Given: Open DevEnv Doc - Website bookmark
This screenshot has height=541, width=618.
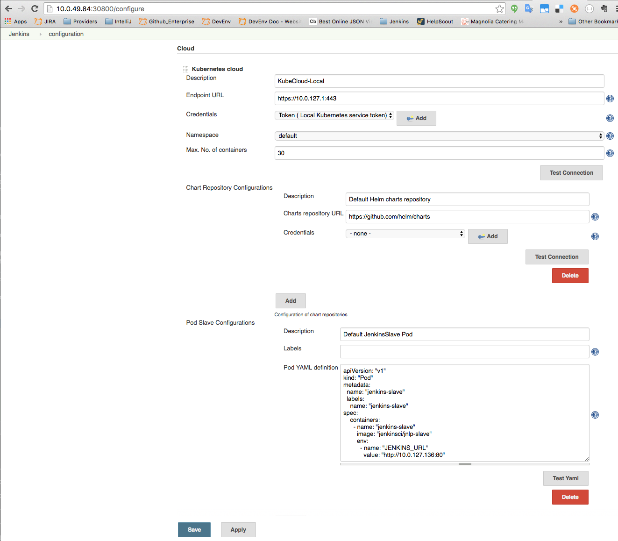Looking at the screenshot, I should (x=270, y=21).
